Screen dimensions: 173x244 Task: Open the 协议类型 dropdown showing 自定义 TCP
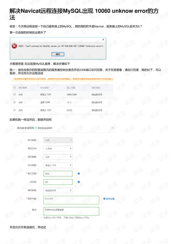click(58, 165)
